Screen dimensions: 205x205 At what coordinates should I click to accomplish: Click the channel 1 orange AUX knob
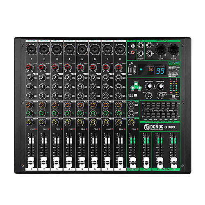(x=29, y=105)
